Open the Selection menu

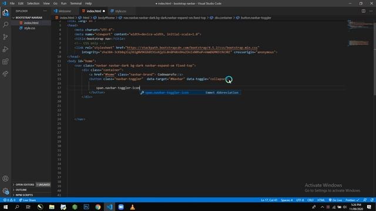pyautogui.click(x=33, y=4)
